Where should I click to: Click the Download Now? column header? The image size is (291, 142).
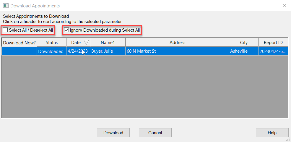19,43
